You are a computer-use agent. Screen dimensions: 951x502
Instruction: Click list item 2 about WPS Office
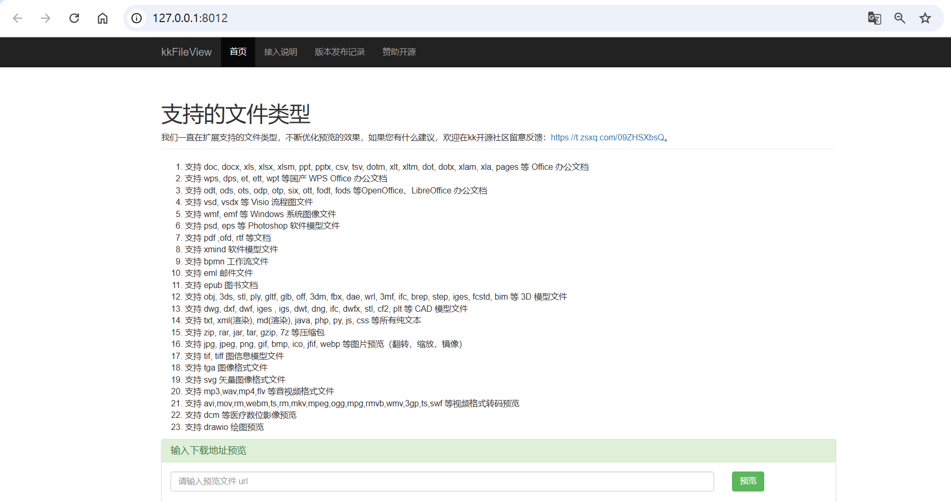(286, 179)
